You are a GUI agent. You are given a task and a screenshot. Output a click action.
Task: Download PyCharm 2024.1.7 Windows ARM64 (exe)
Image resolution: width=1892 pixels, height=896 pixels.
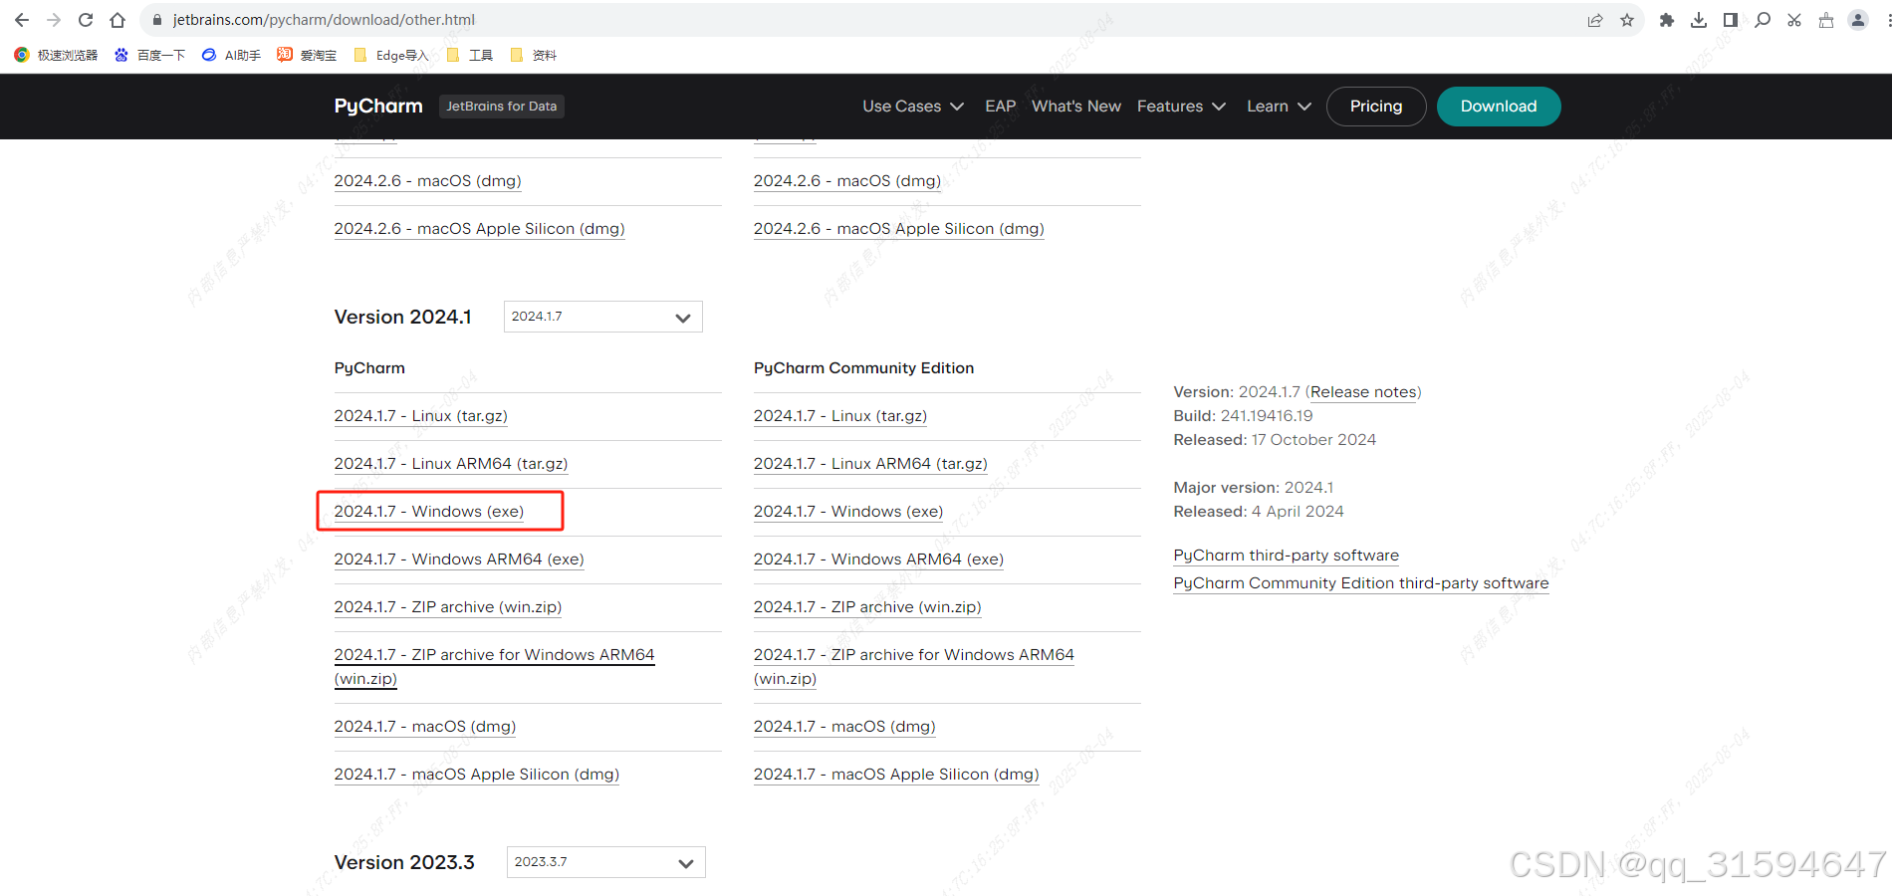[459, 560]
